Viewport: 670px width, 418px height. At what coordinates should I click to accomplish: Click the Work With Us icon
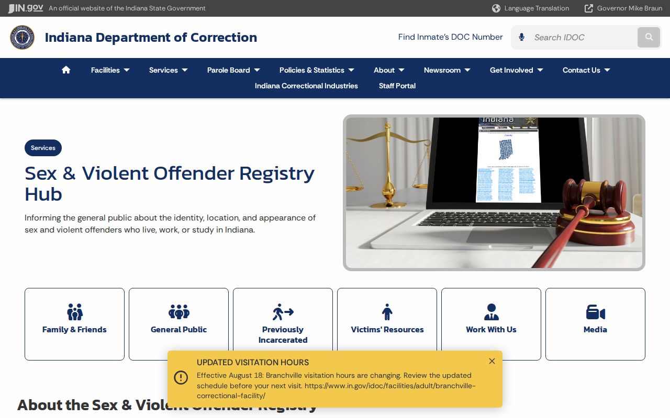[492, 312]
